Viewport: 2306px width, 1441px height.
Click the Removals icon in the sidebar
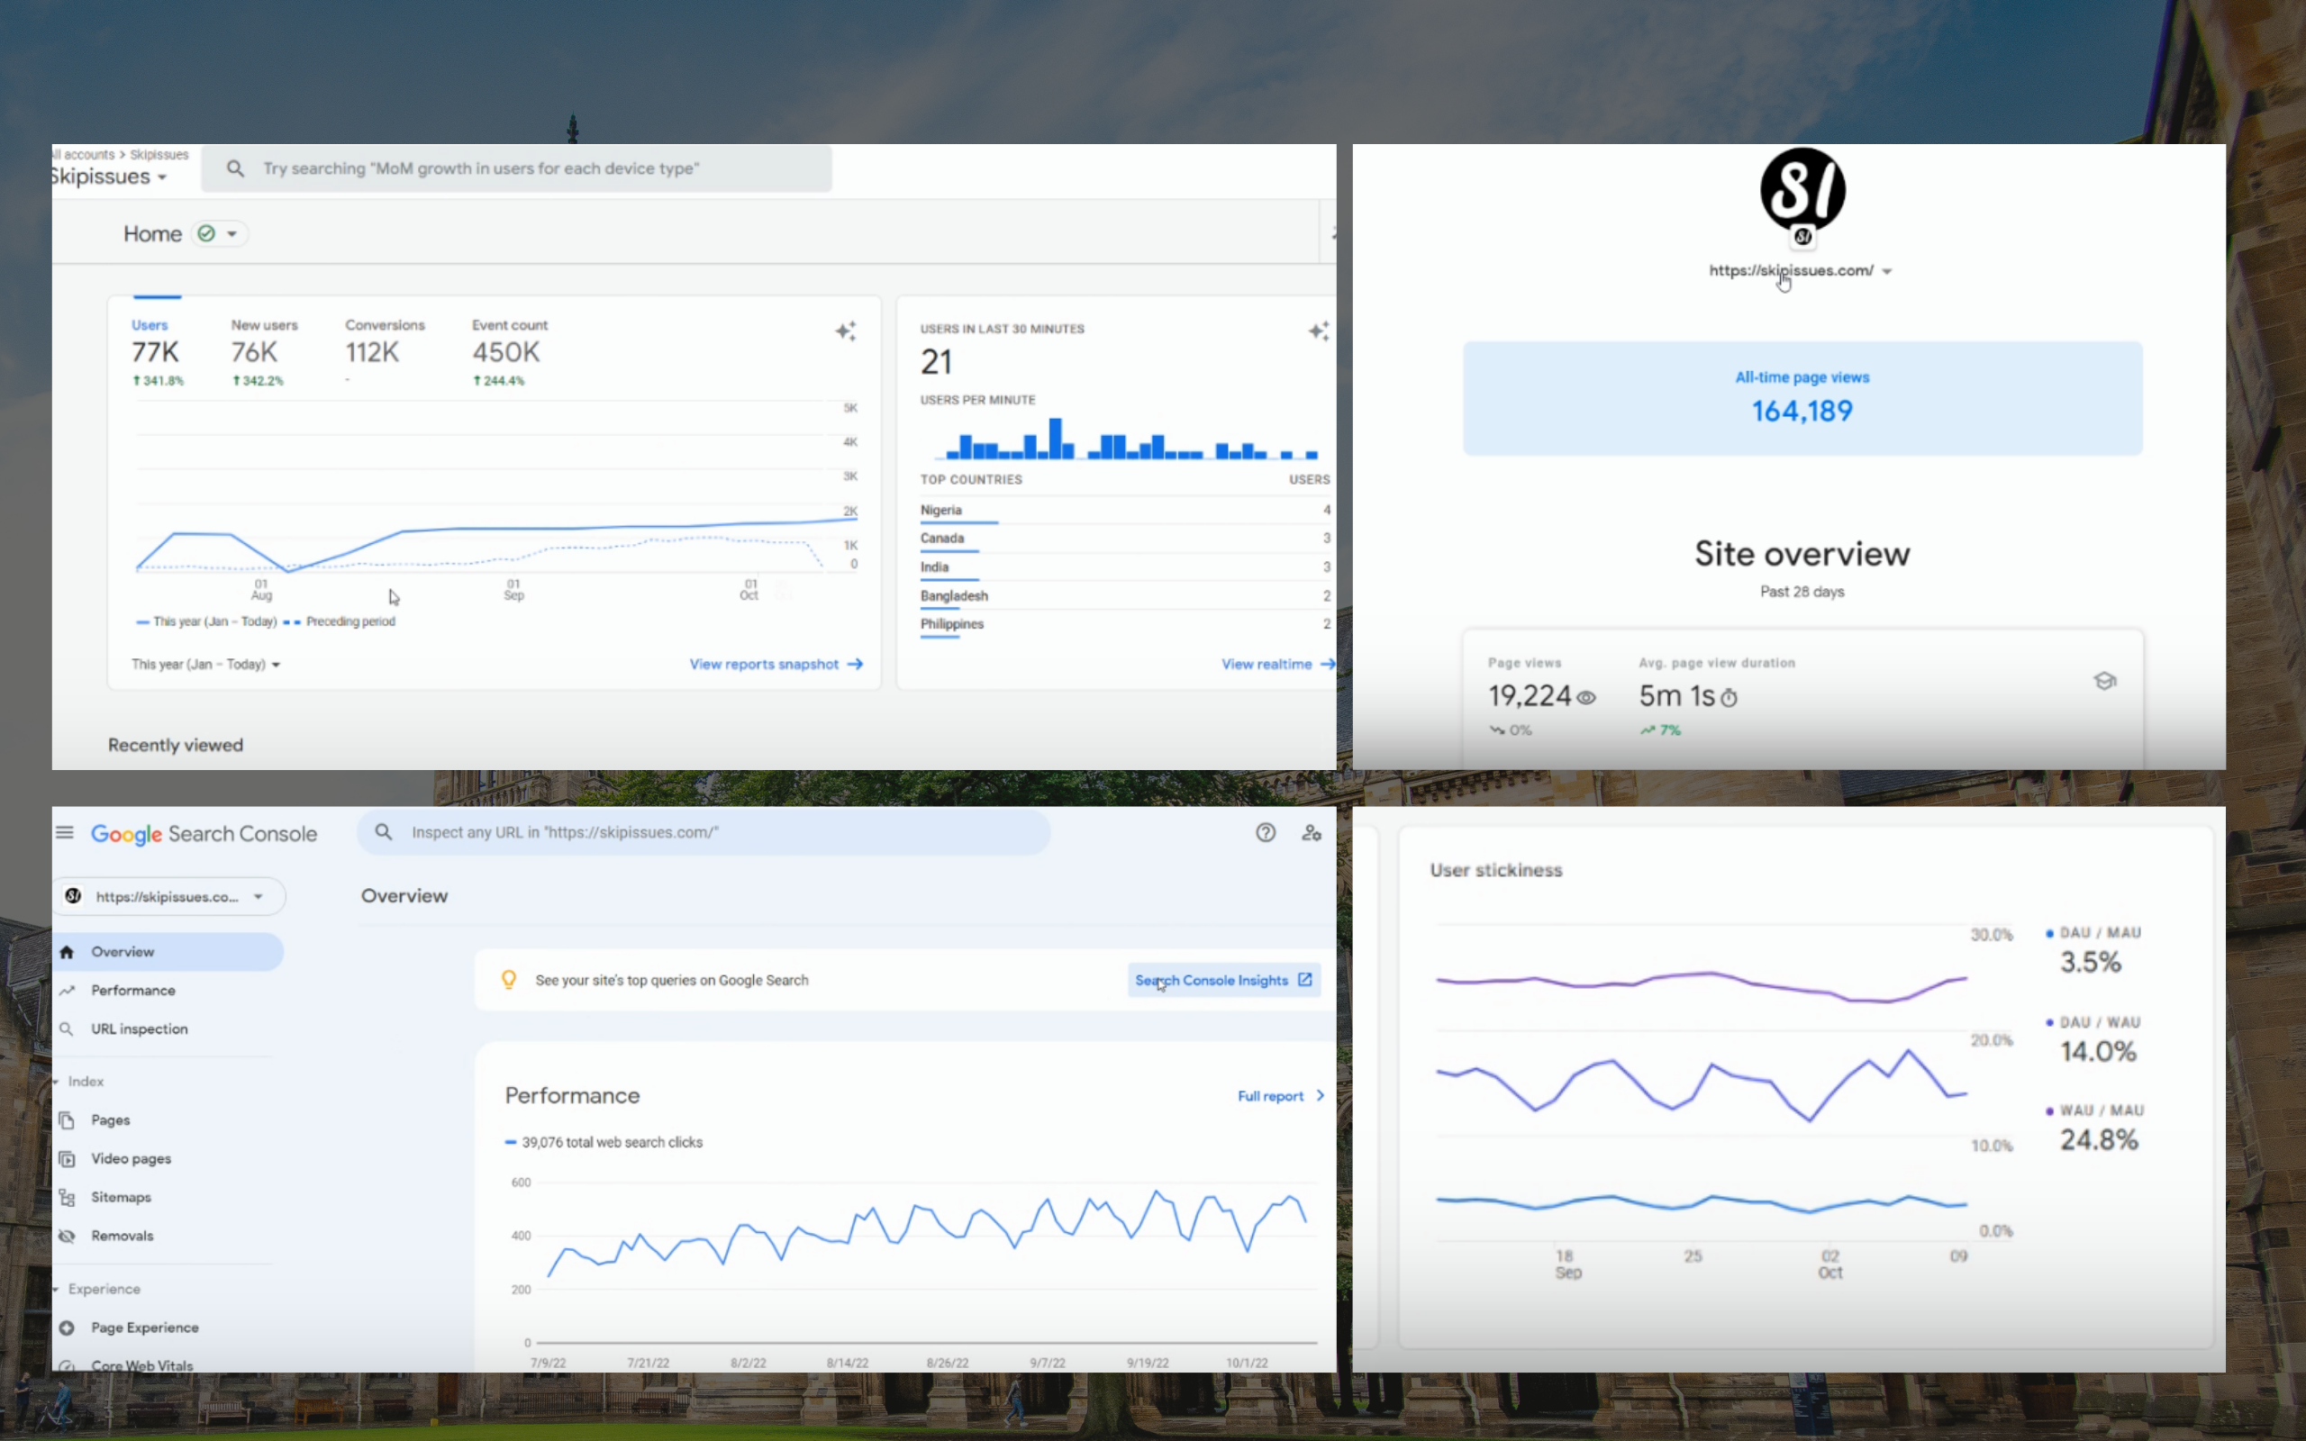(x=67, y=1235)
